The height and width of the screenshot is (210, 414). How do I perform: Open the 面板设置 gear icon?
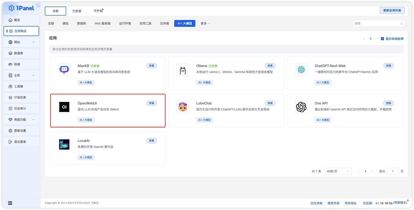[10, 131]
